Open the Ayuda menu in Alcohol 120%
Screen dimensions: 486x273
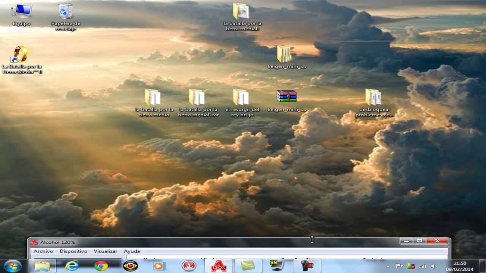pos(132,251)
